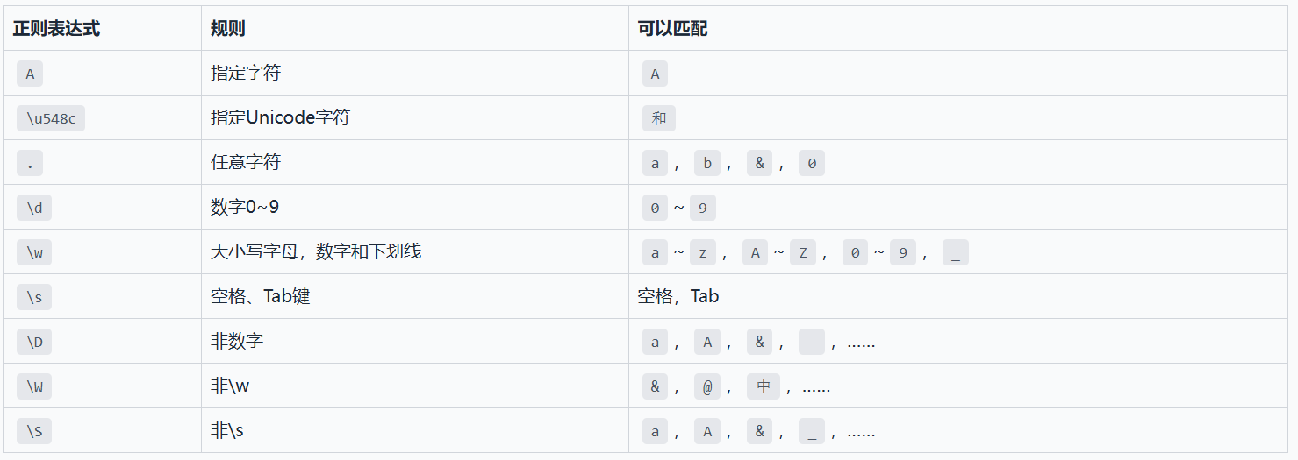Click the 数字0~9 rule text
The height and width of the screenshot is (460, 1298).
point(245,207)
